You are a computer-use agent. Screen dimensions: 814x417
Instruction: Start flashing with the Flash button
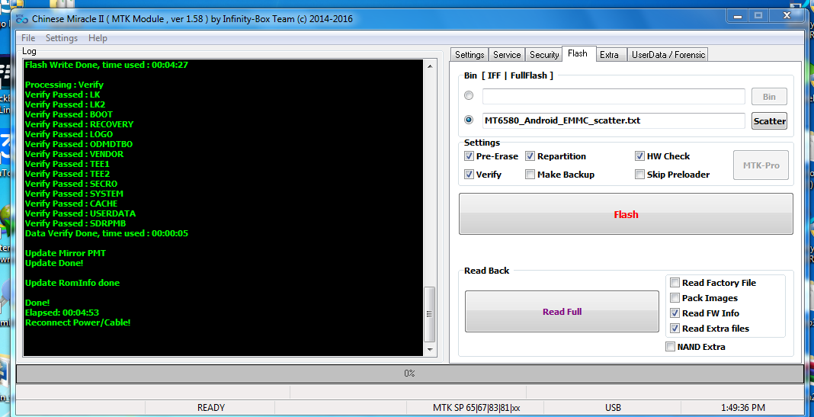626,214
